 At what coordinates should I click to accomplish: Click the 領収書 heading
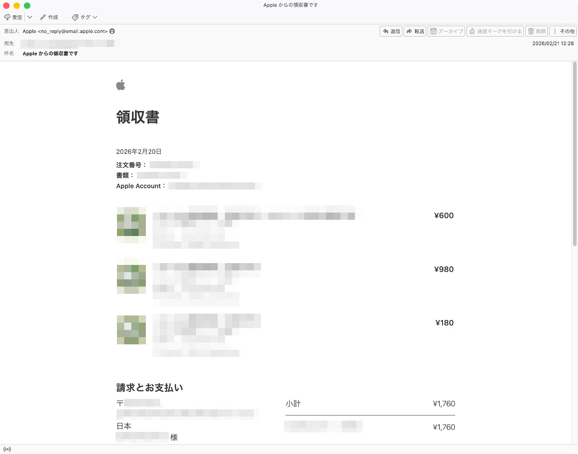138,117
